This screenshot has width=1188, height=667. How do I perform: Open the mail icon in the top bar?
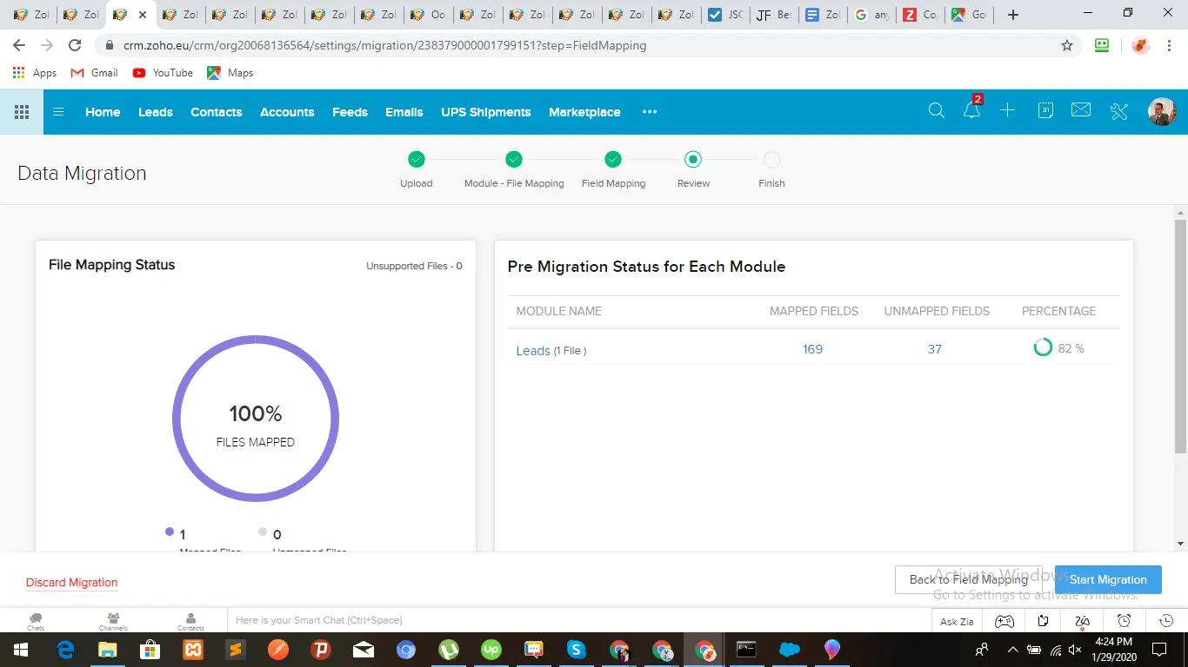[x=1080, y=111]
